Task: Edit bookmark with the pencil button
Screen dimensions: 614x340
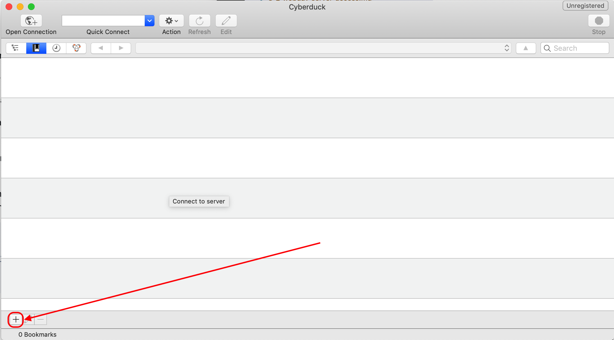Action: click(x=28, y=319)
